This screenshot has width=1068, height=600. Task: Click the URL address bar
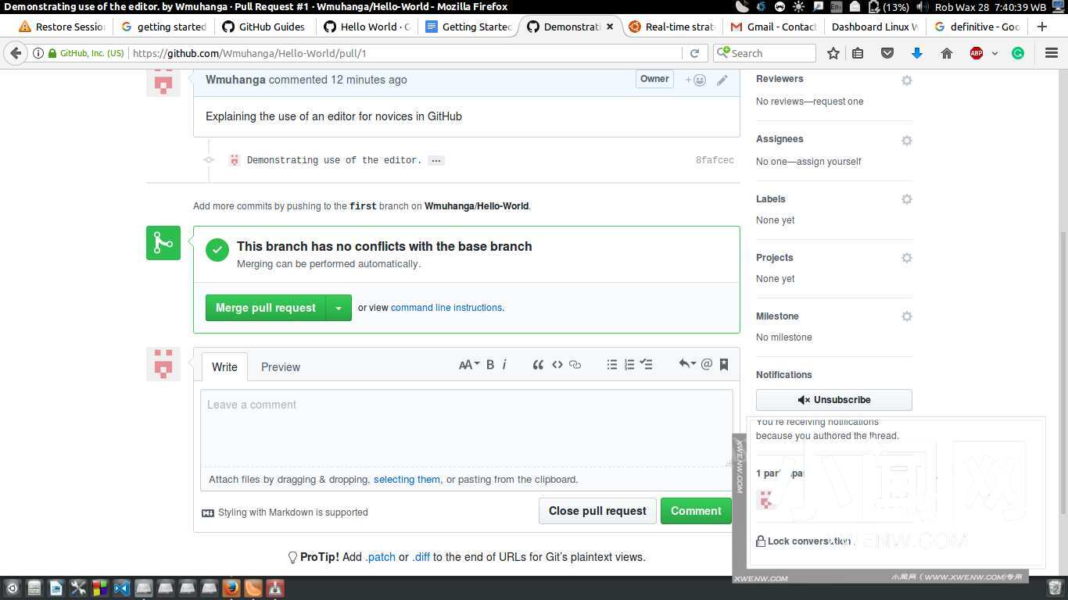point(406,53)
